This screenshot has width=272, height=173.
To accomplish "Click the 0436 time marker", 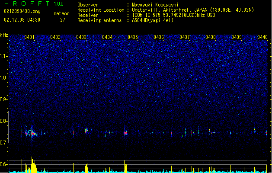I will [x=159, y=37].
